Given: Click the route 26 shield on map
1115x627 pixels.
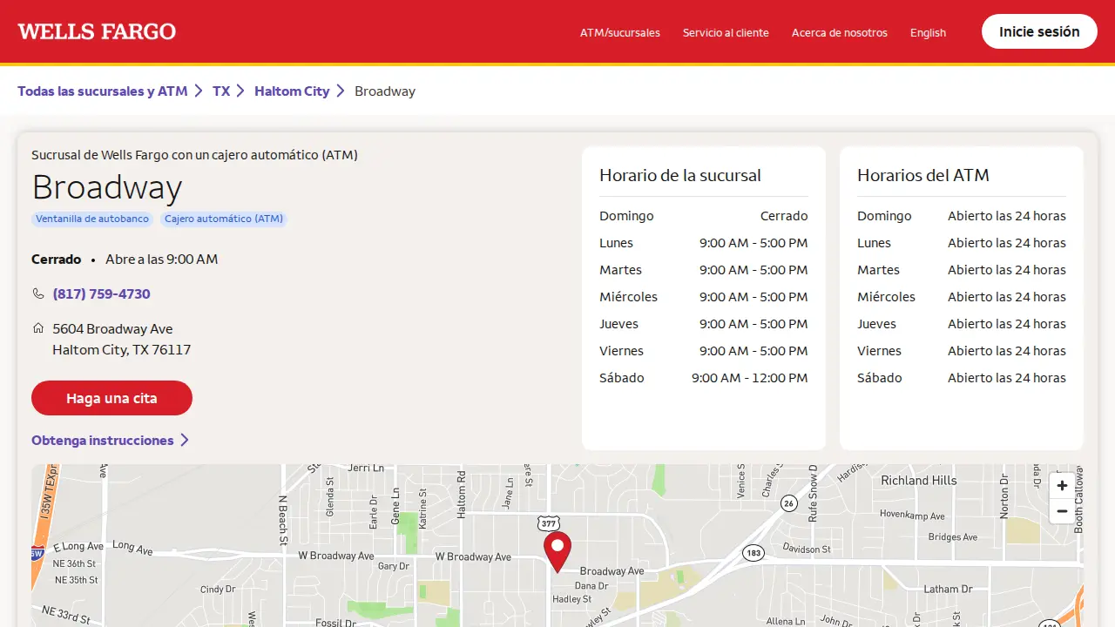Looking at the screenshot, I should (x=789, y=503).
